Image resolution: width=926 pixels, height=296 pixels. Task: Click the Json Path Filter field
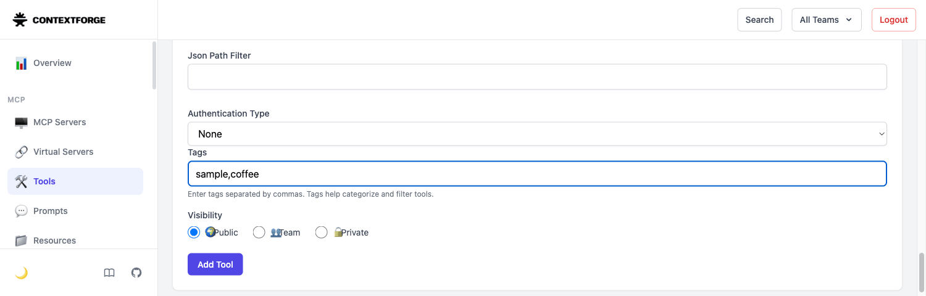click(537, 77)
